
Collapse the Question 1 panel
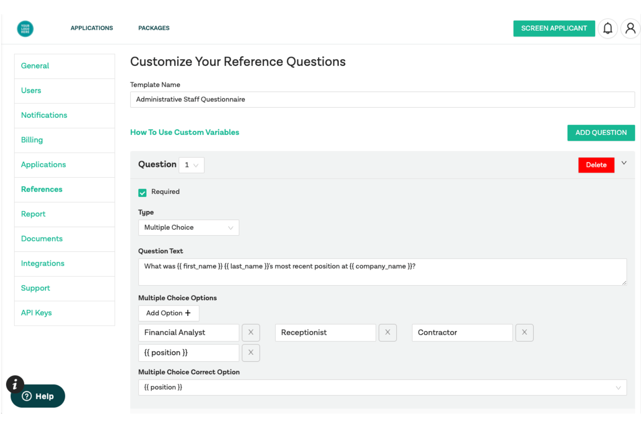tap(624, 163)
